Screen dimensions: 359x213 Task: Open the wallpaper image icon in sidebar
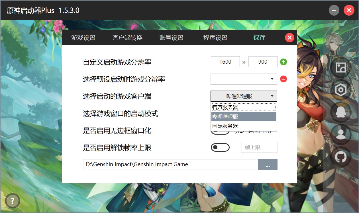click(x=340, y=67)
